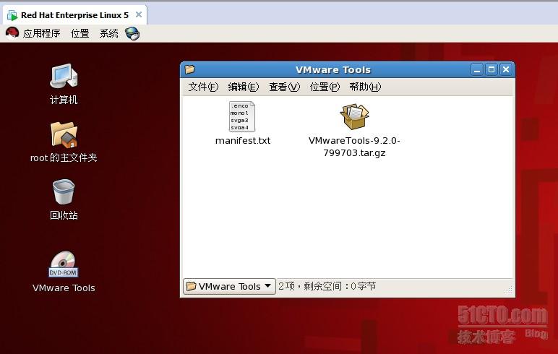The image size is (558, 354).
Task: Select the VMwareTools-9.2.0 tar.gz package icon
Action: tap(354, 117)
